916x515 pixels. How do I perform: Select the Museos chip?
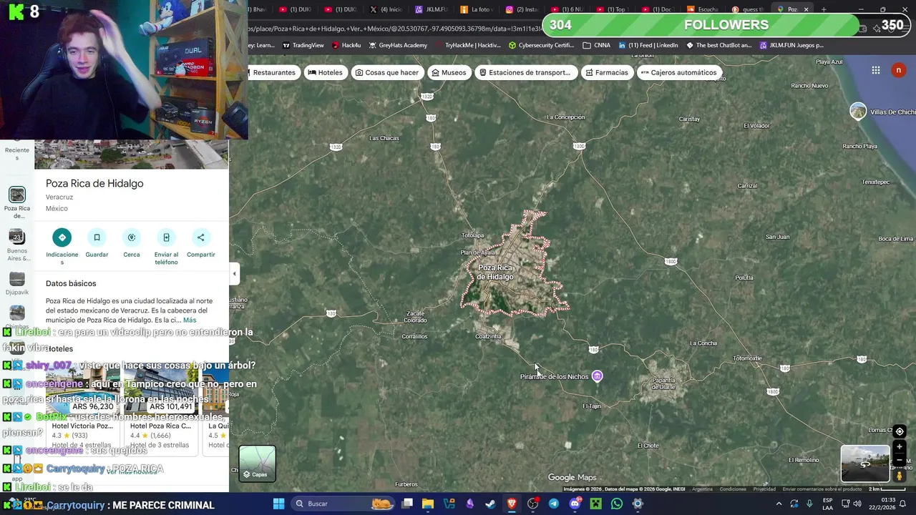[x=449, y=72]
